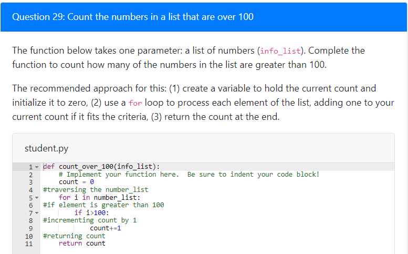This screenshot has width=408, height=254.
Task: Click the 'count+=1' code line
Action: [106, 228]
